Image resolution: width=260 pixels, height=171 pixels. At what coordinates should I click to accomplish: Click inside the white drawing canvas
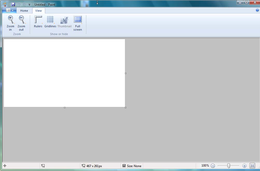(64, 73)
